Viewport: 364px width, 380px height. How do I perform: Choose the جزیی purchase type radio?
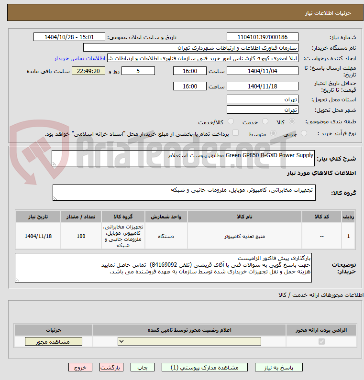pyautogui.click(x=304, y=133)
